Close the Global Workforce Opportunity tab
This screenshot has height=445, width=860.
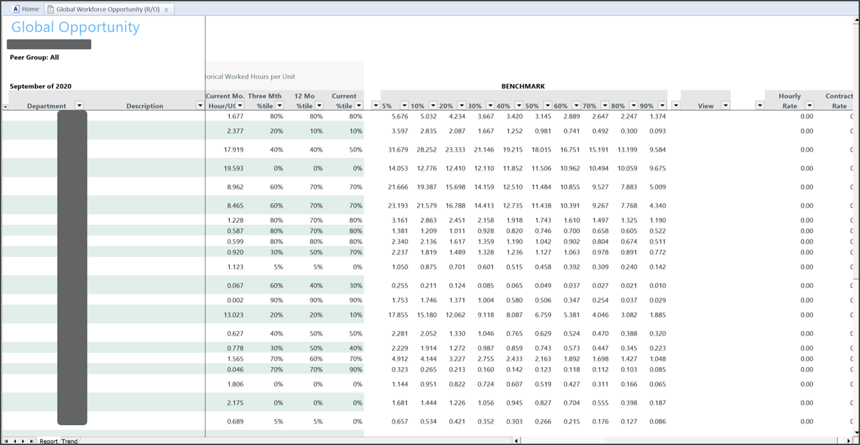pyautogui.click(x=167, y=10)
